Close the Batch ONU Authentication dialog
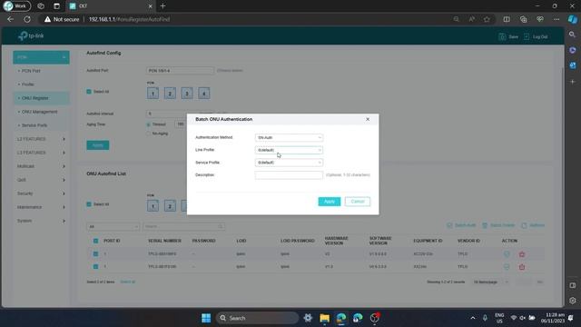This screenshot has height=327, width=581. coord(368,119)
